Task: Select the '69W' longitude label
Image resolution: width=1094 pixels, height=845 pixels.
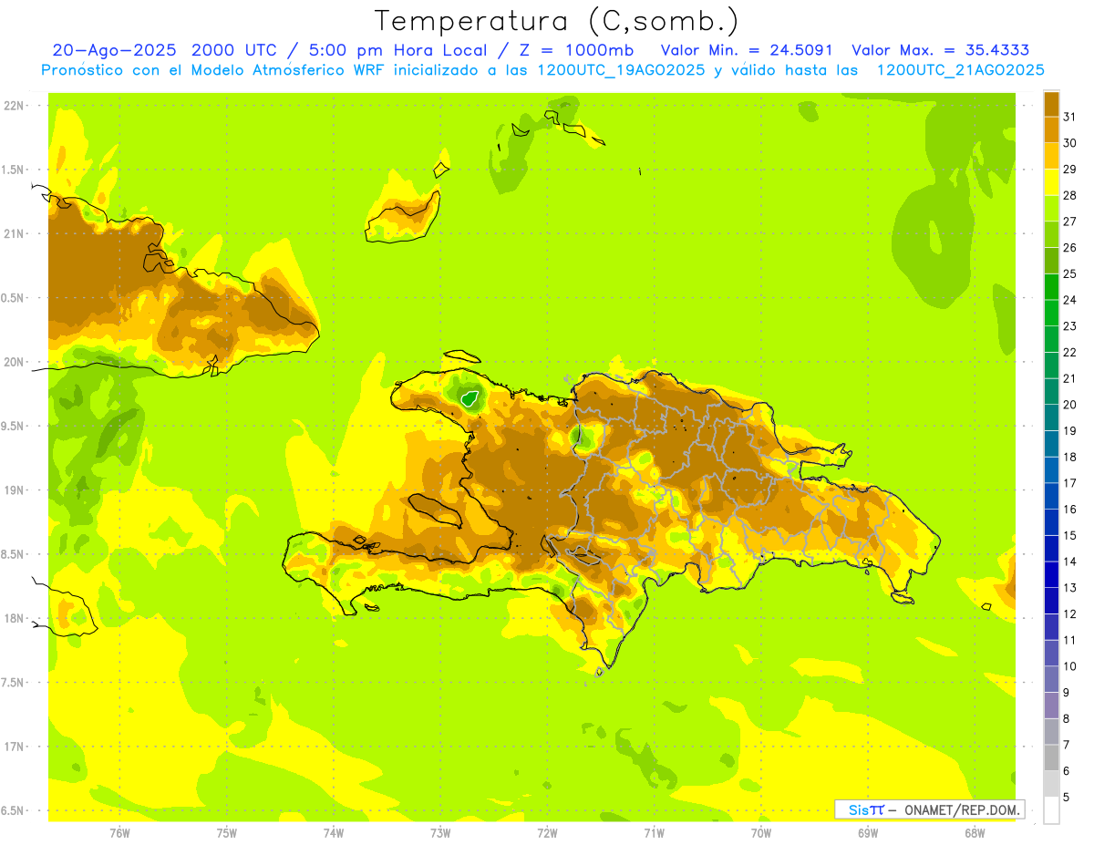Action: click(x=867, y=833)
